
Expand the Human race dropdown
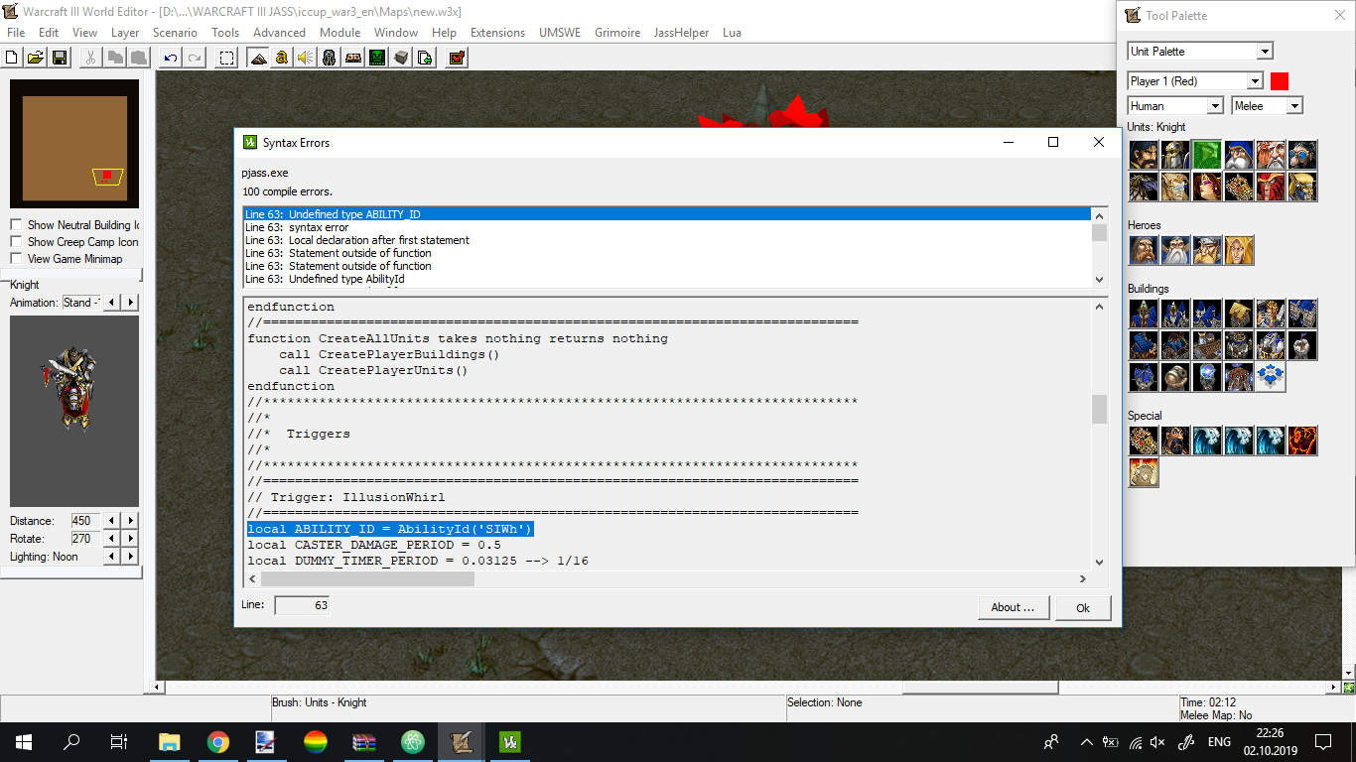click(x=1176, y=106)
